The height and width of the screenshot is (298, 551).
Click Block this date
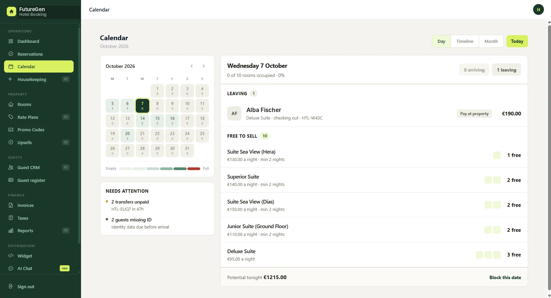[505, 277]
